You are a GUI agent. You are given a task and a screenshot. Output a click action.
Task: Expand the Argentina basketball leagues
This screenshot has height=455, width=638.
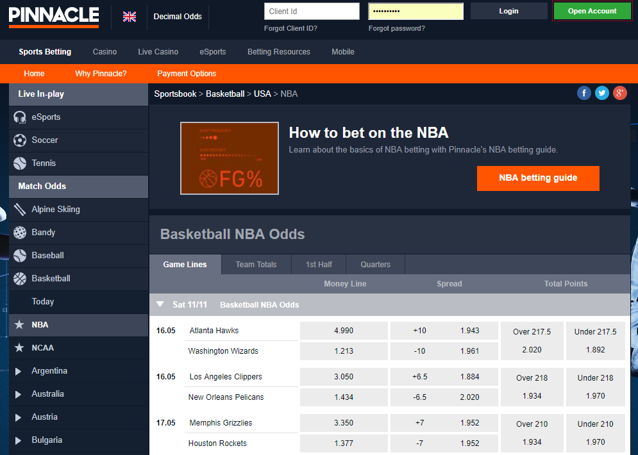pos(20,371)
